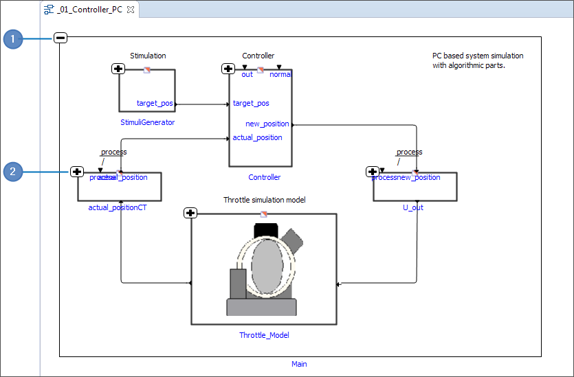The image size is (574, 377).
Task: Select the actual_position input port of the Controller
Action: point(257,137)
